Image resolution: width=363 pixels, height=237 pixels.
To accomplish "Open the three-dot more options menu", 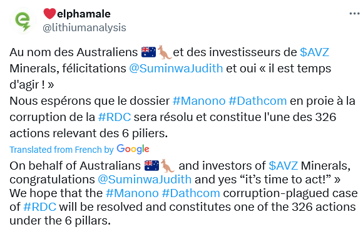I will coord(354,14).
